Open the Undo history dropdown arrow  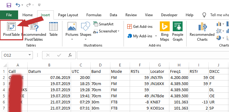coord(22,5)
